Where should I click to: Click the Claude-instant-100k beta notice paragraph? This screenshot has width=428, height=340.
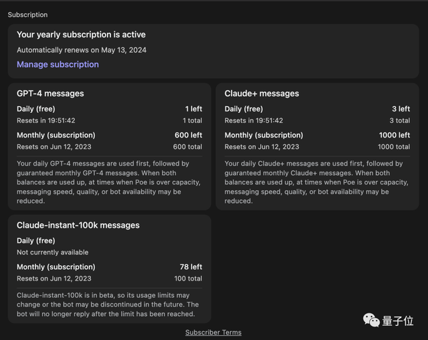(107, 304)
